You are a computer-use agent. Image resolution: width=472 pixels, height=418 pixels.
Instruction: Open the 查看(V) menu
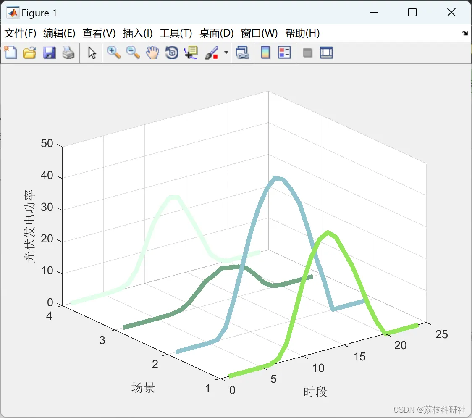coord(99,33)
